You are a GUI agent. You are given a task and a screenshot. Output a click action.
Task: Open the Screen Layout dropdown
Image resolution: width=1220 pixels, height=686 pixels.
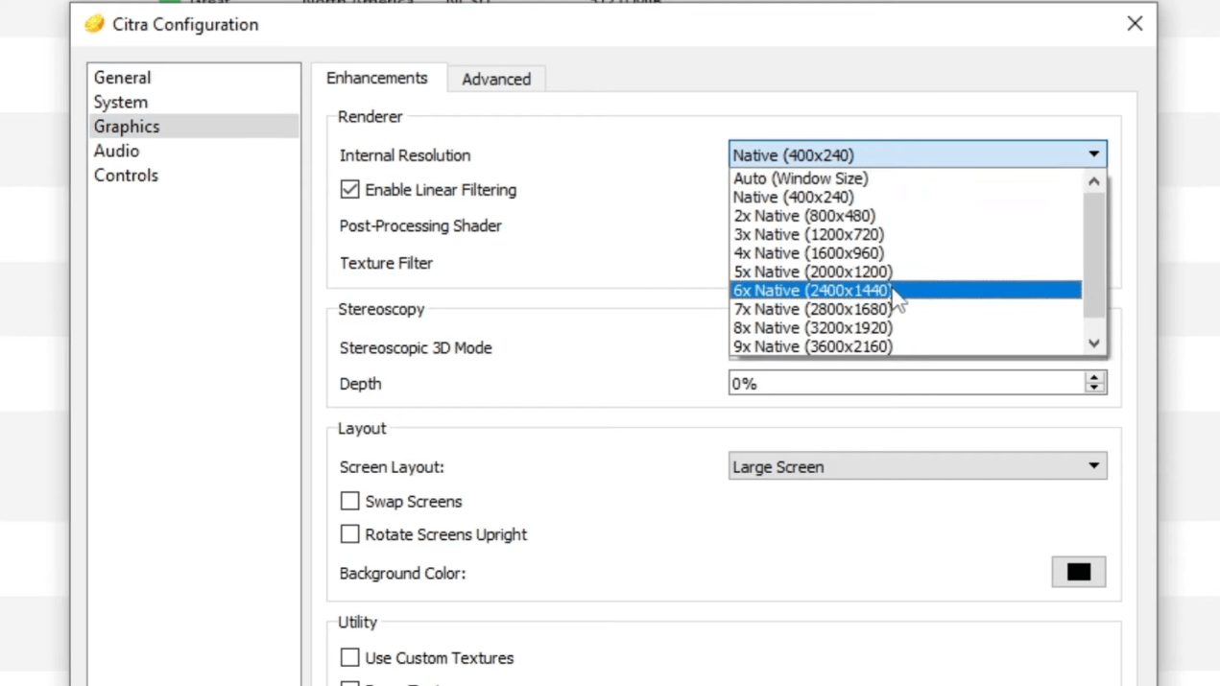[918, 466]
